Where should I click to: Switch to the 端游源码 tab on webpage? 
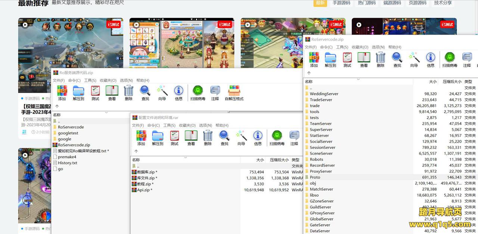(392, 3)
